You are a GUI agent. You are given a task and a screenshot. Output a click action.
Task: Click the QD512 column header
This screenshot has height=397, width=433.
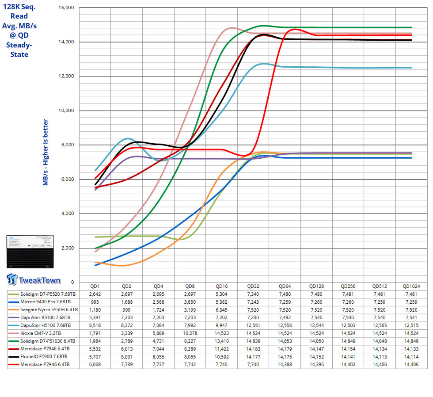click(380, 286)
